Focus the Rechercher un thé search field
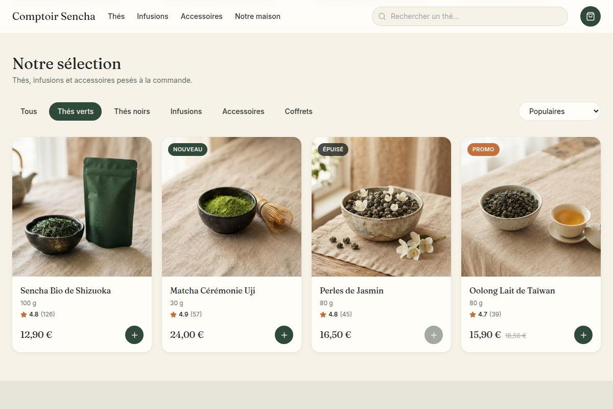Image resolution: width=613 pixels, height=409 pixels. pyautogui.click(x=470, y=16)
